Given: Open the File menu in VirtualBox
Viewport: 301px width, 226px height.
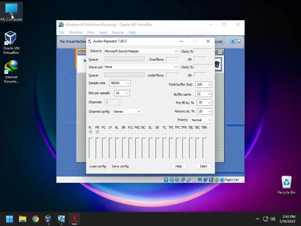Looking at the screenshot, I should 61,32.
